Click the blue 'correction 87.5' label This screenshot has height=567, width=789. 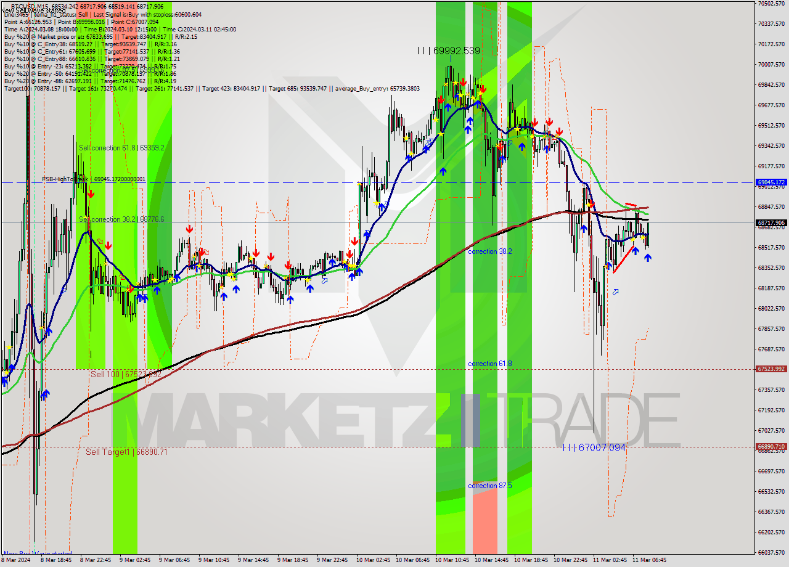coord(489,486)
